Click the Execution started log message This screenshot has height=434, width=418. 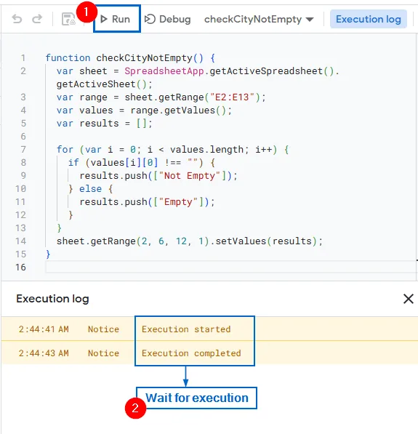coord(186,329)
